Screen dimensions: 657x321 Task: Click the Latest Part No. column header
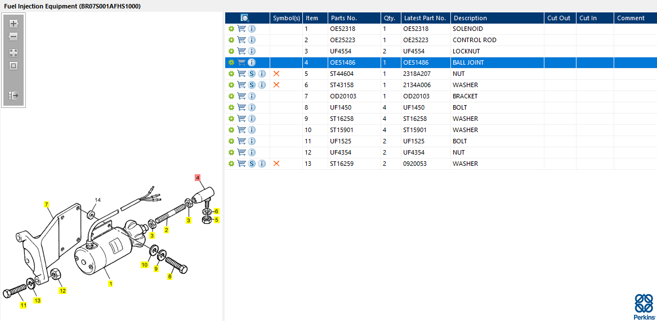[424, 18]
